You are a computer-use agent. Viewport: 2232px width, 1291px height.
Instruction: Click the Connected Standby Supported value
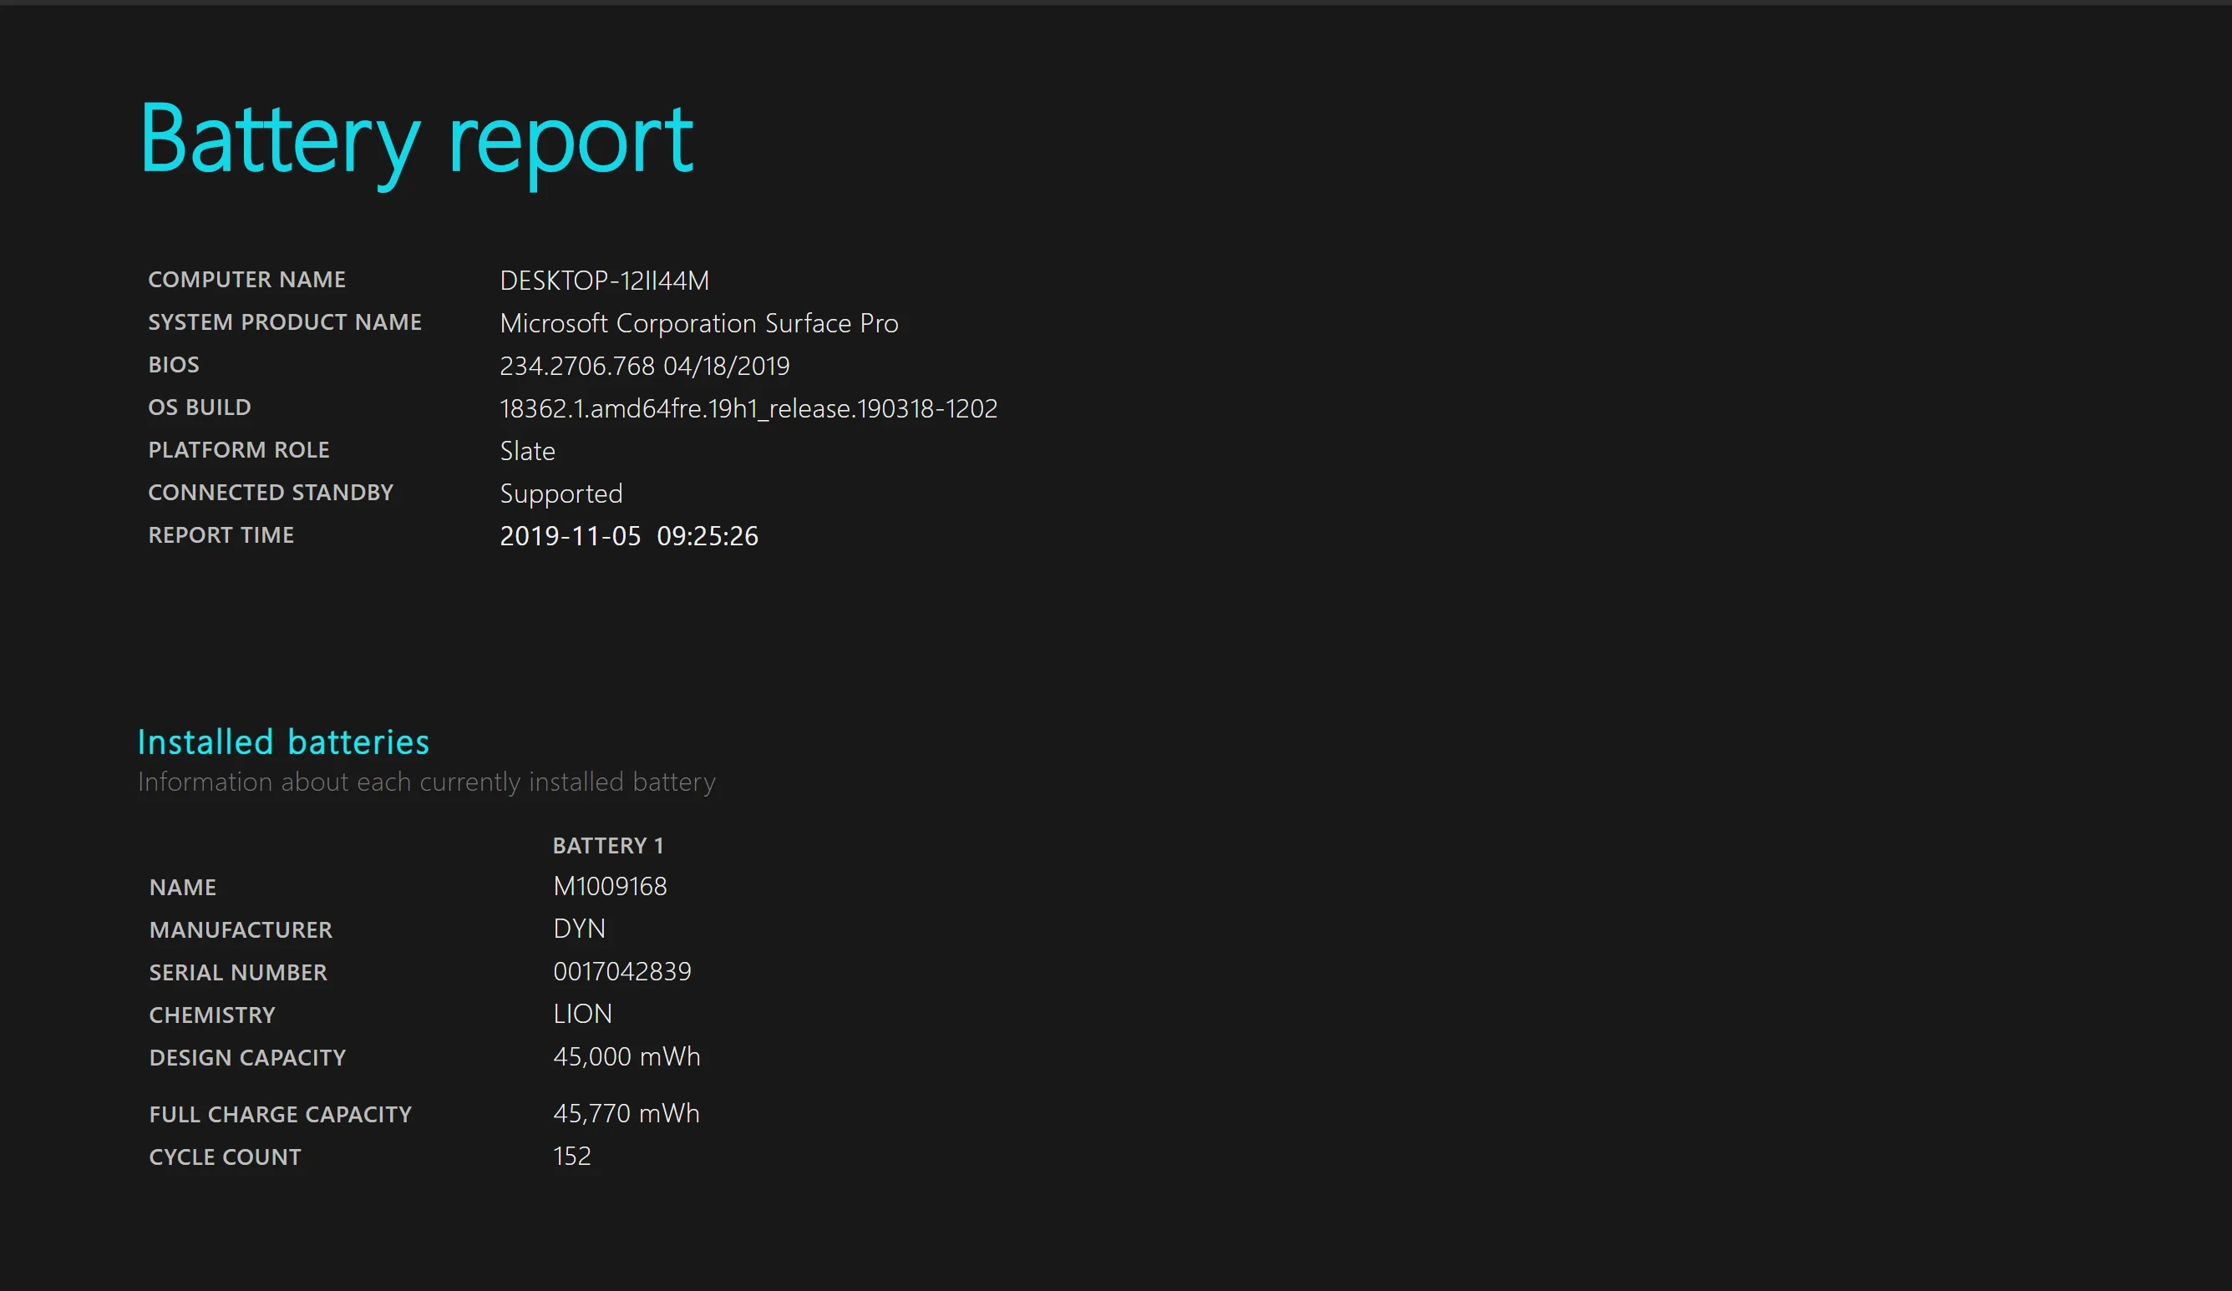[x=561, y=494]
